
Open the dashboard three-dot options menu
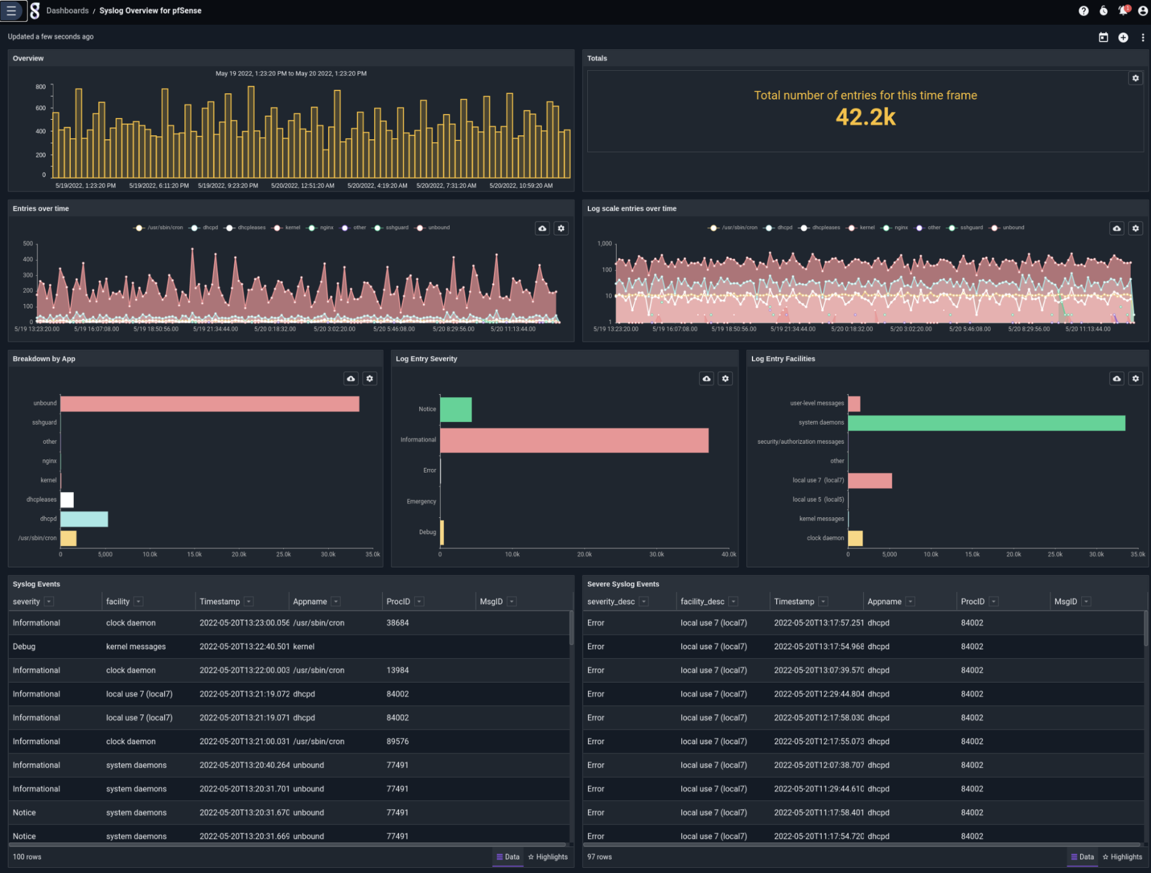1142,37
